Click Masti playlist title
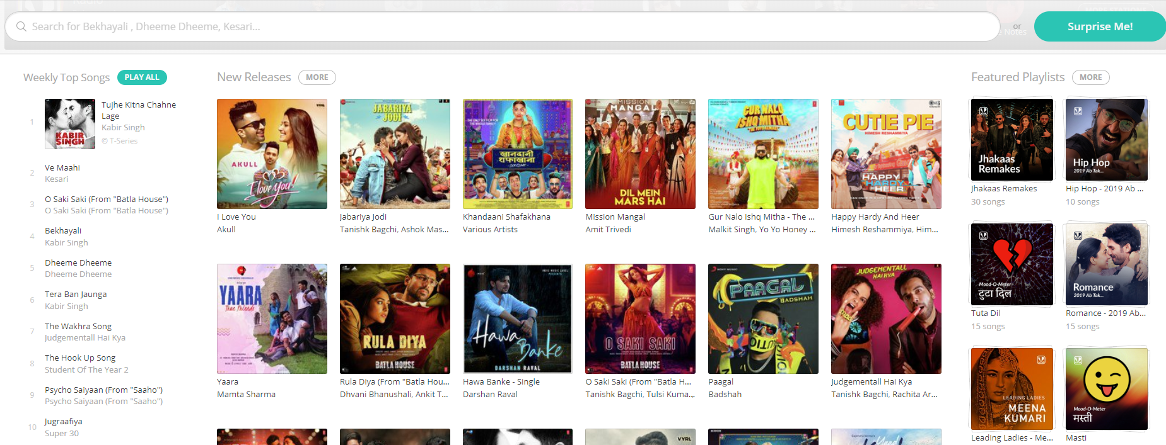Viewport: 1166px width, 445px height. tap(1076, 437)
